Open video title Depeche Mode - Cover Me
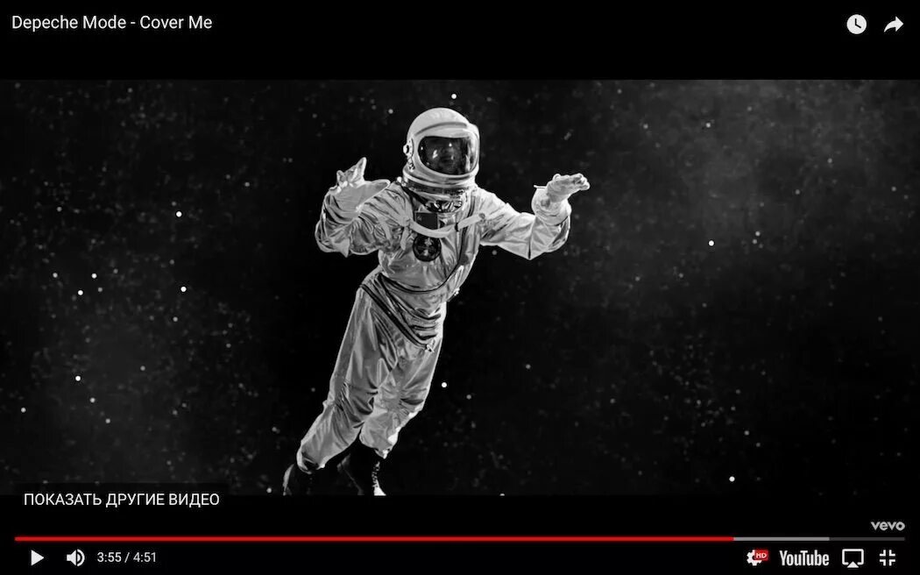 (112, 22)
